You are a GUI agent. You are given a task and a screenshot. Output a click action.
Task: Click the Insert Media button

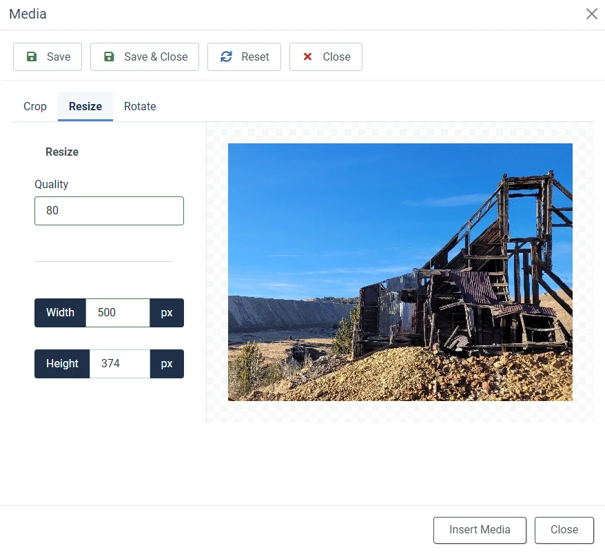[480, 530]
